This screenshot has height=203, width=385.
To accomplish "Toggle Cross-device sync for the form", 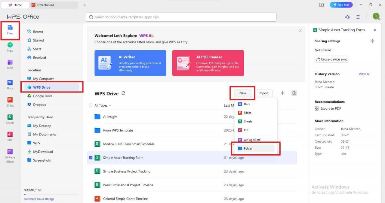I will coord(331,59).
